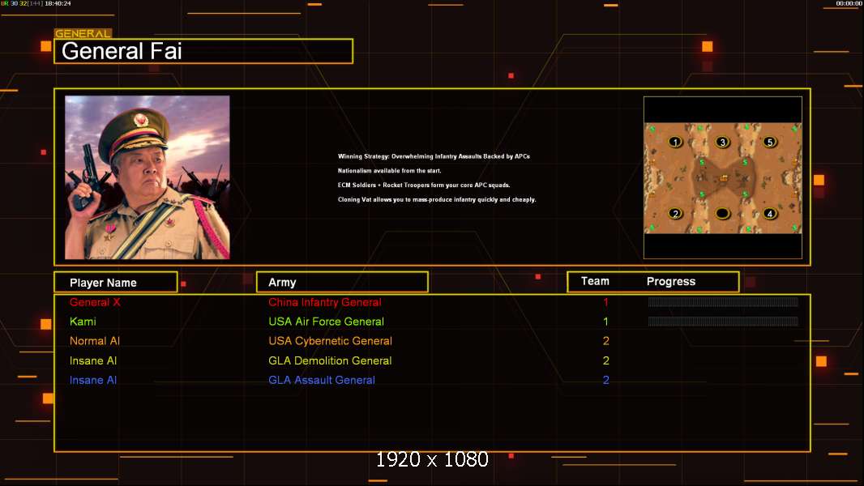The height and width of the screenshot is (486, 864).
Task: Click the 18:40:24 clock readout at the top left
Action: coord(58,3)
